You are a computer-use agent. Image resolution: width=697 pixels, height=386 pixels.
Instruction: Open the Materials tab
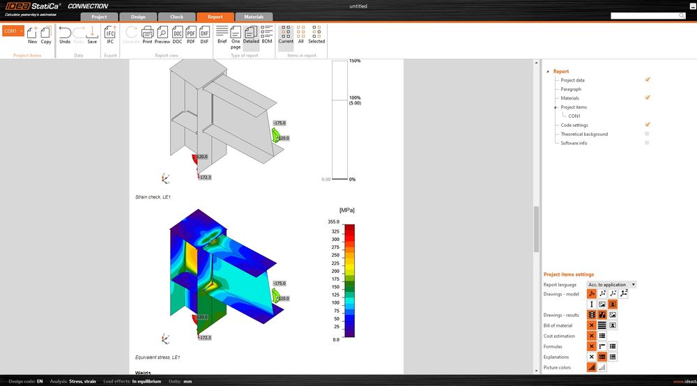coord(254,17)
